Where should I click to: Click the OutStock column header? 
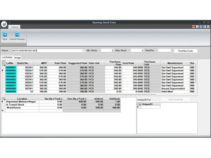[112, 99]
